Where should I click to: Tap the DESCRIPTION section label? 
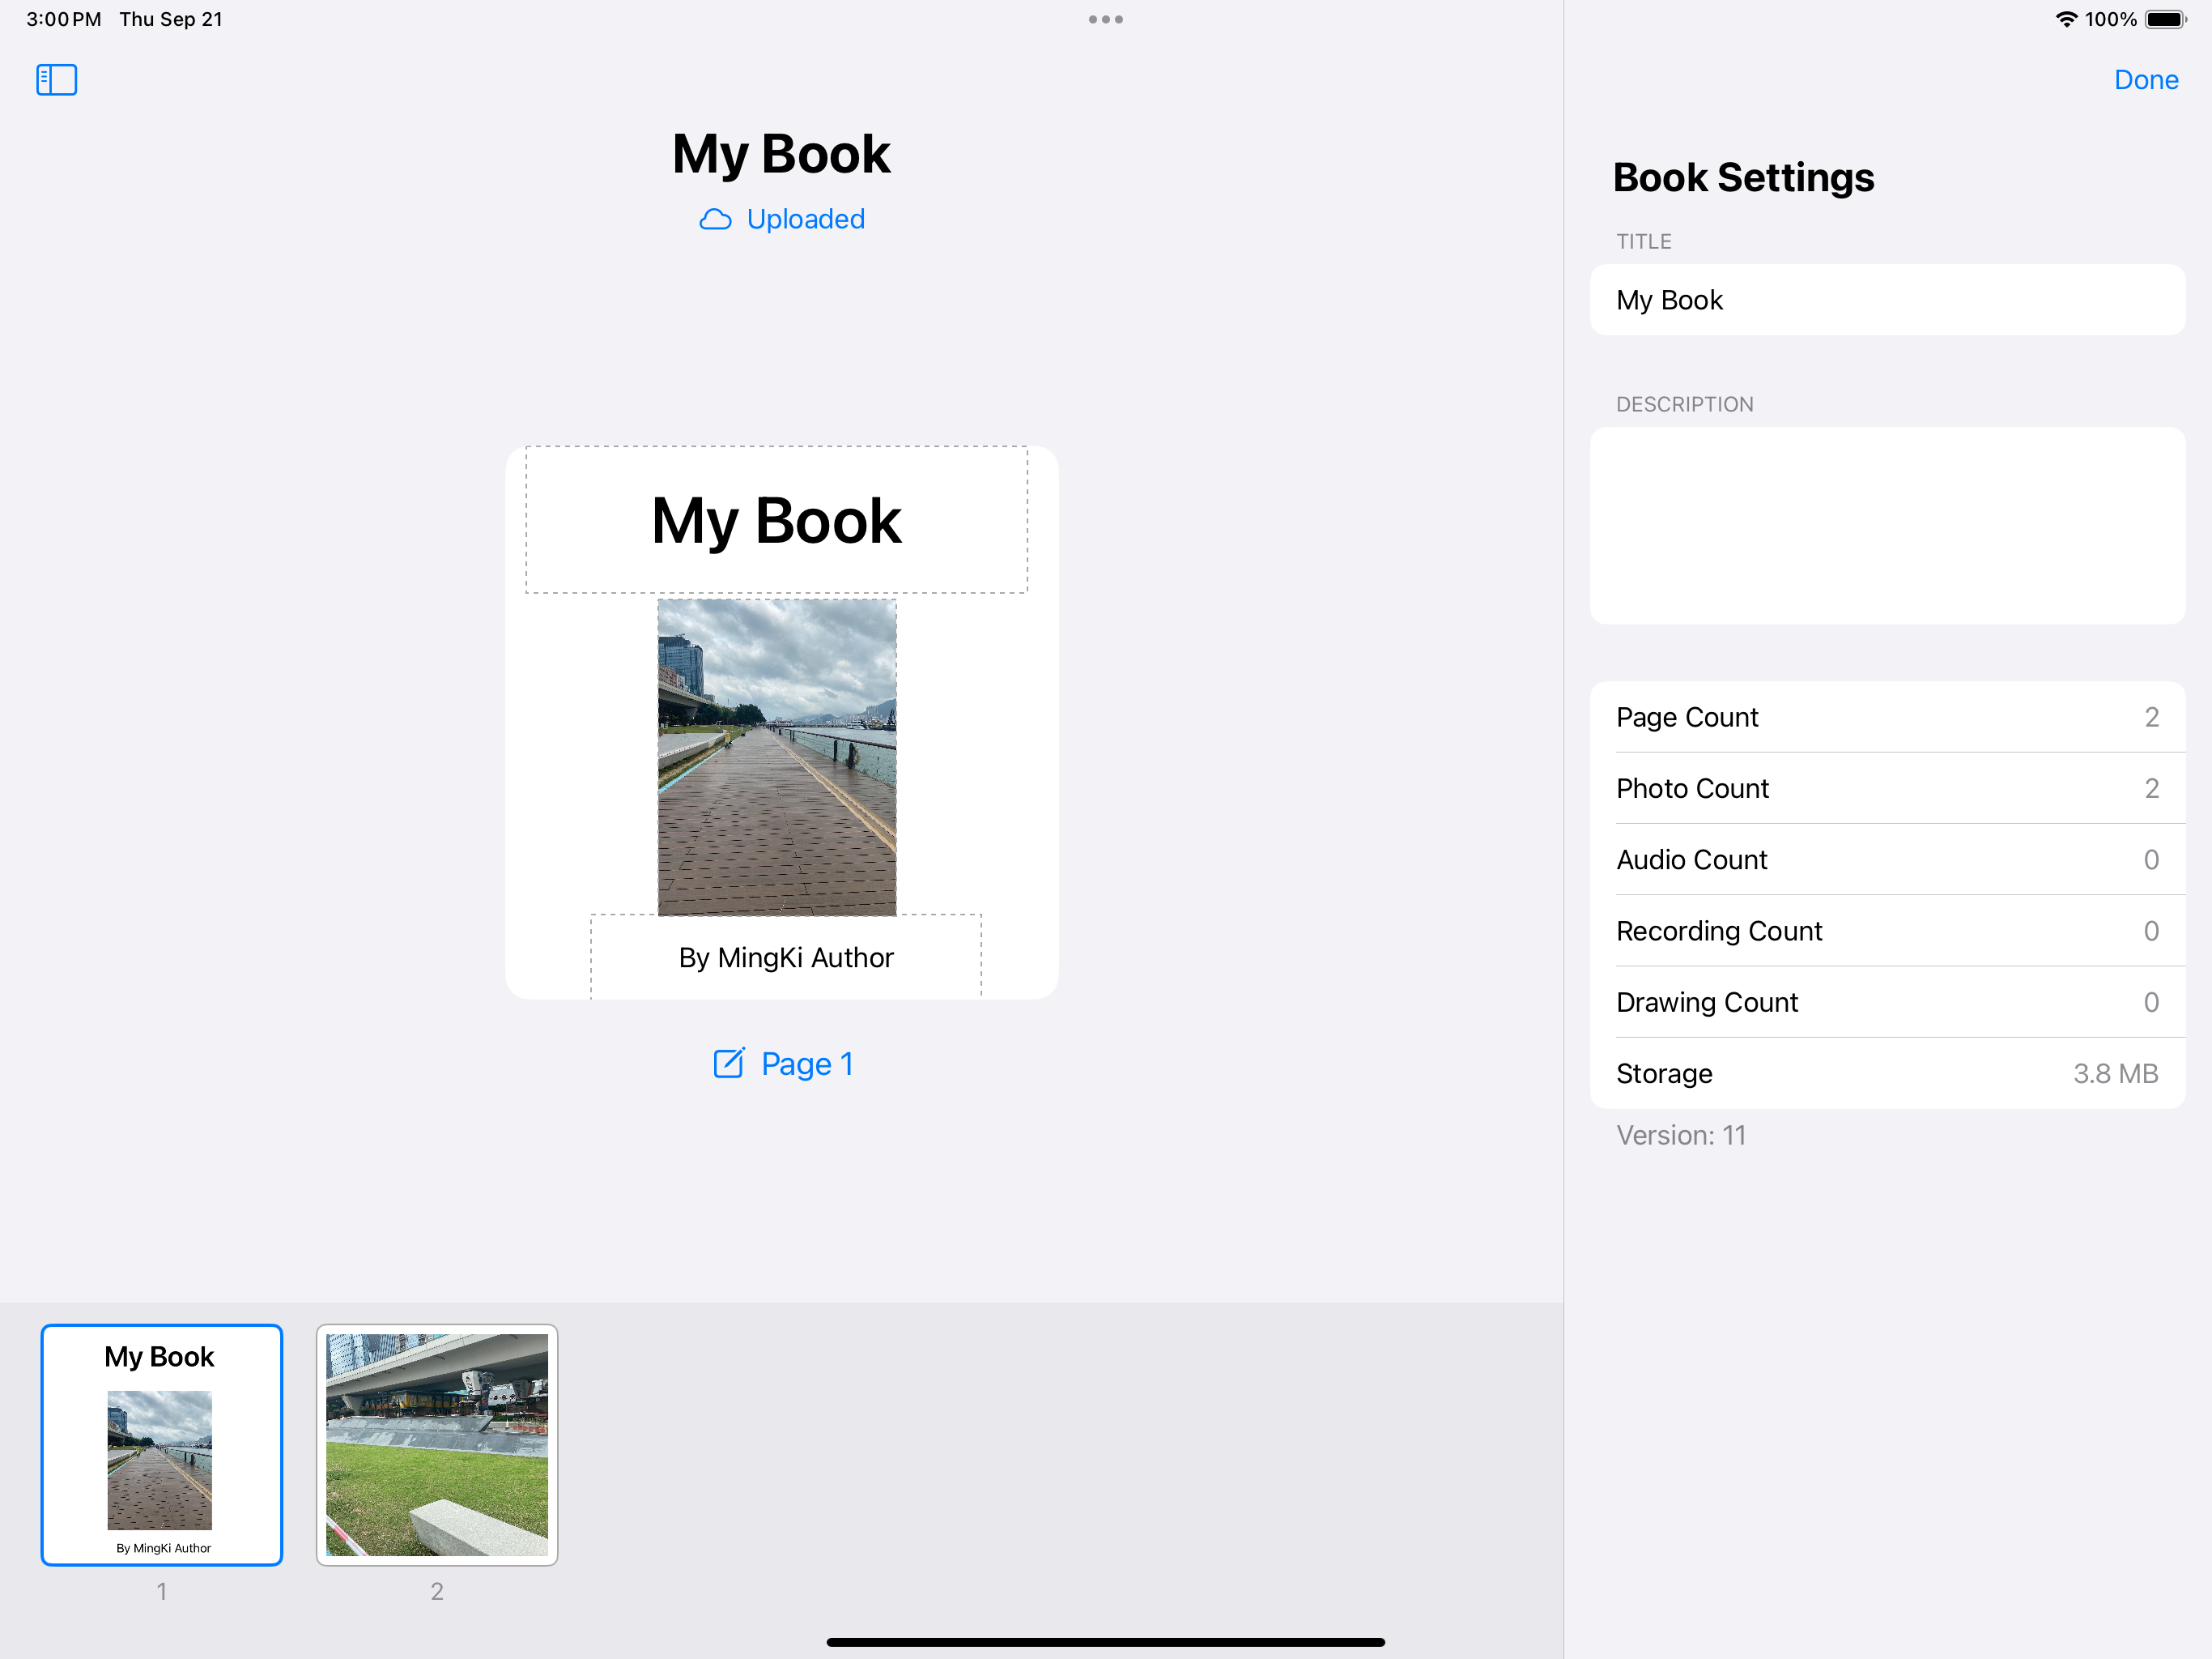coord(1685,404)
